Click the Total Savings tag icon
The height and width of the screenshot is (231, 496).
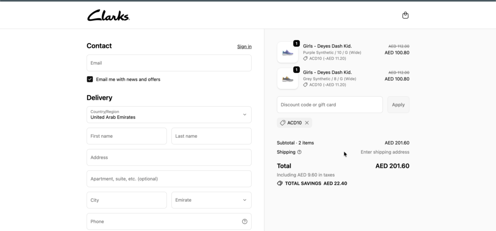pos(279,183)
